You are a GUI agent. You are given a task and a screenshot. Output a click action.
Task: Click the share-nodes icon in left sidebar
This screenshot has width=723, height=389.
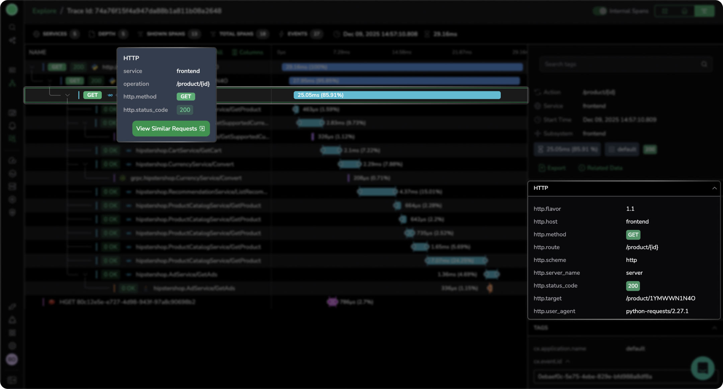click(12, 40)
